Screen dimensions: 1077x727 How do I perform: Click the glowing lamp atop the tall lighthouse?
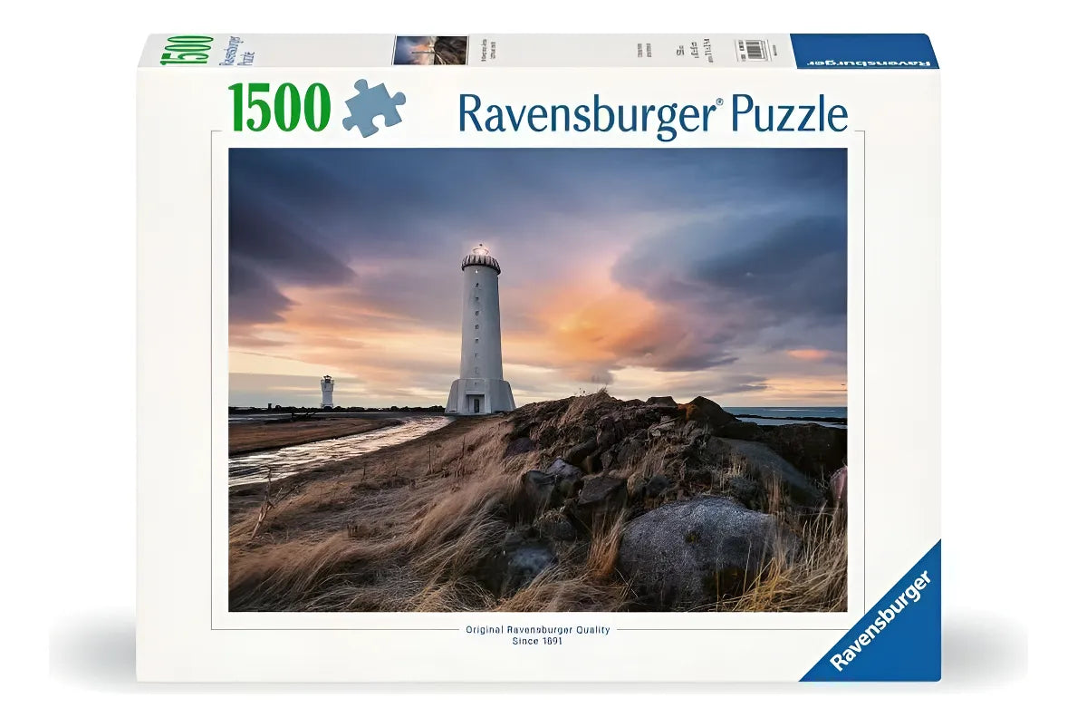[480, 249]
